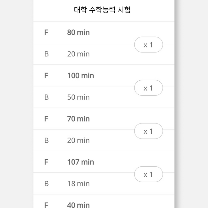Click the F label beside 70 min

pyautogui.click(x=46, y=119)
